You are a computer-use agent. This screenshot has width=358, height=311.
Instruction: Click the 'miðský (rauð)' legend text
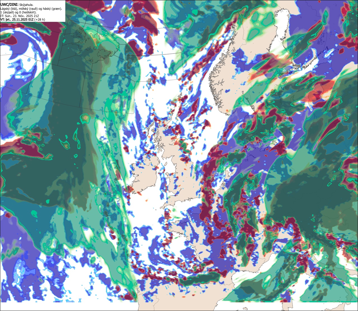[x=28, y=9]
